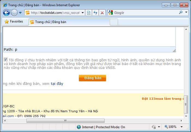Screen dimensions: 191x132
Task: Follow the 'tại đây' link
Action: pos(57,84)
